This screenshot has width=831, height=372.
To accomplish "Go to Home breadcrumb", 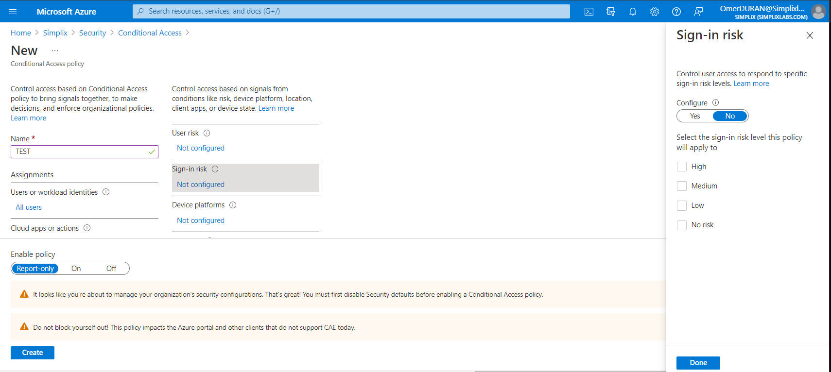I will point(21,33).
